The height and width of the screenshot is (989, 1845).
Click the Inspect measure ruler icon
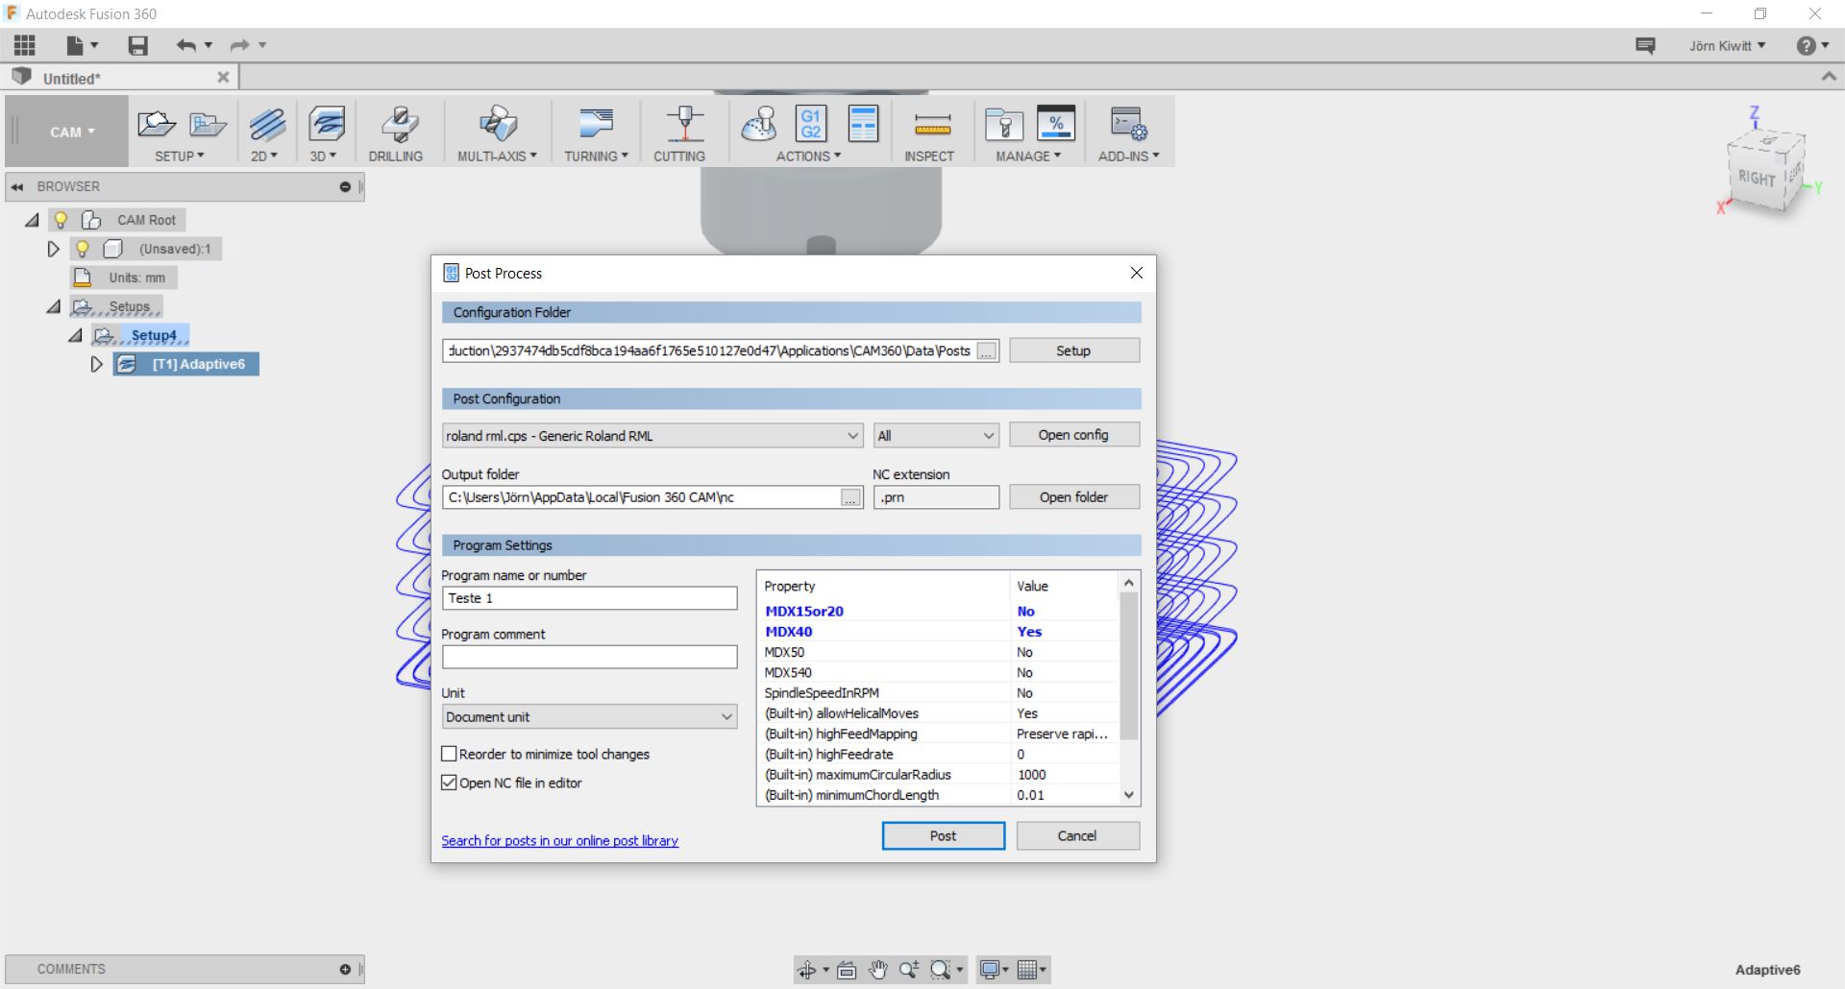(932, 124)
